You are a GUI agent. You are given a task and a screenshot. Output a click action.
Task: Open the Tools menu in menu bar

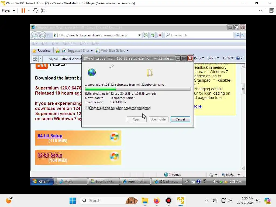coord(84,43)
